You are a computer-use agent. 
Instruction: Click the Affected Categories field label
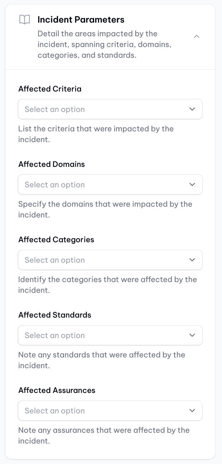[56, 240]
